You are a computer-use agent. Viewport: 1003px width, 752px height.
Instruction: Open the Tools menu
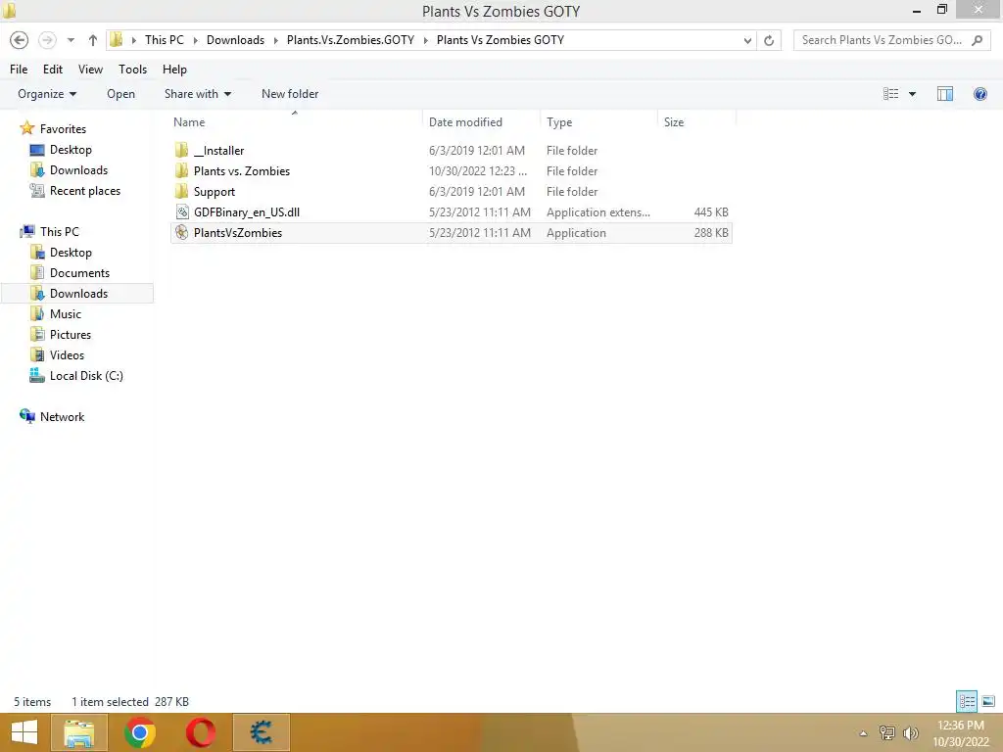[132, 70]
